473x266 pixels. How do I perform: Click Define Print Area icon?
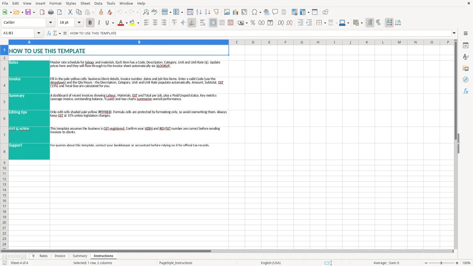click(x=294, y=12)
